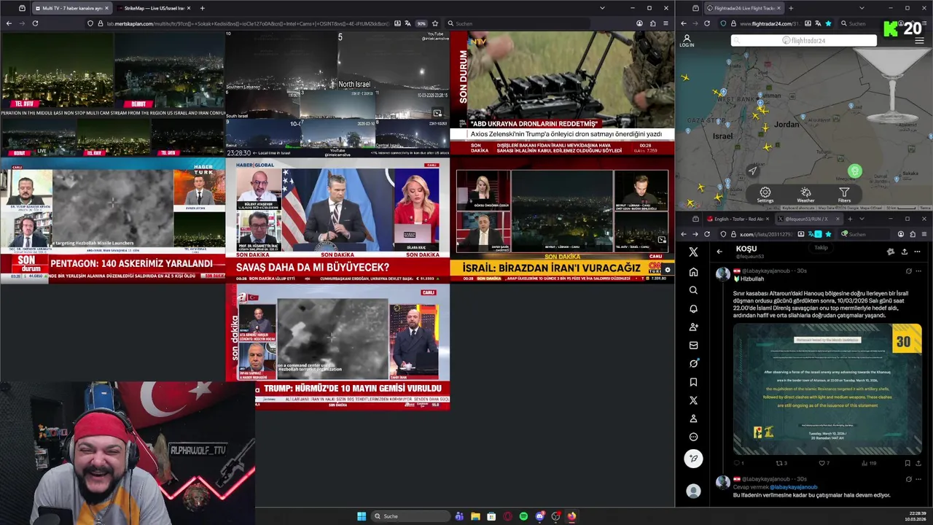Open File Explorer from the taskbar

coord(475,516)
